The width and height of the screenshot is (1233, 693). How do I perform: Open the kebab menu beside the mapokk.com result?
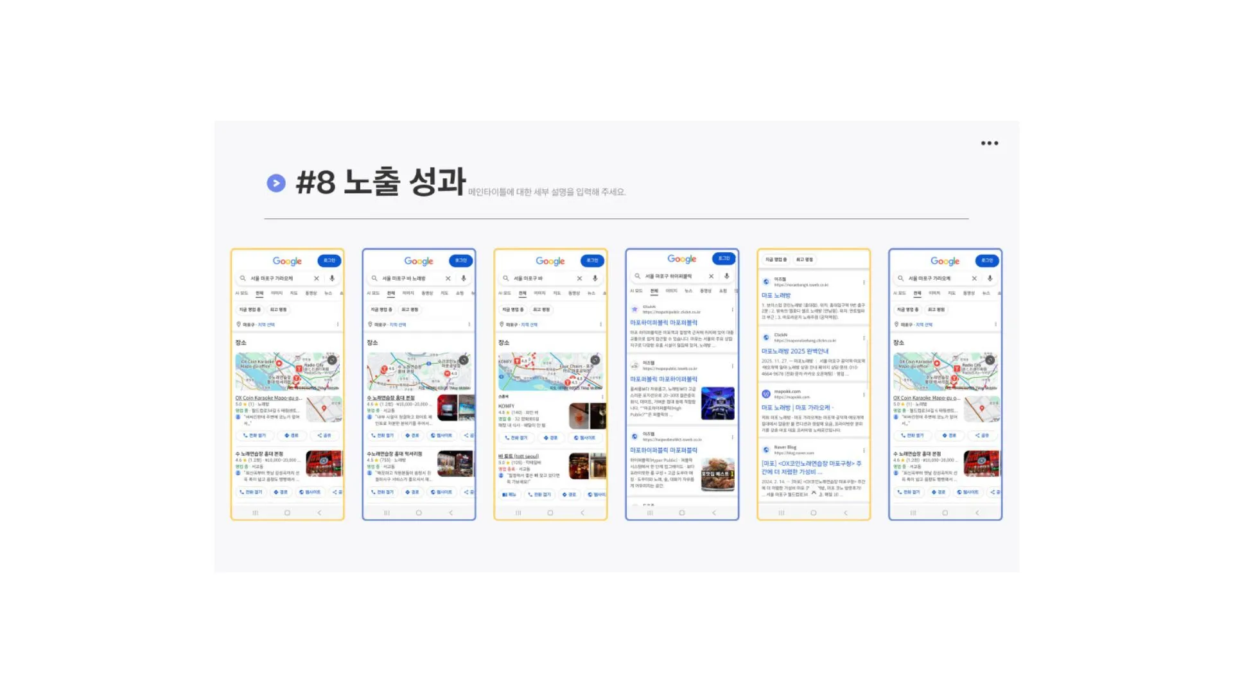(x=864, y=394)
